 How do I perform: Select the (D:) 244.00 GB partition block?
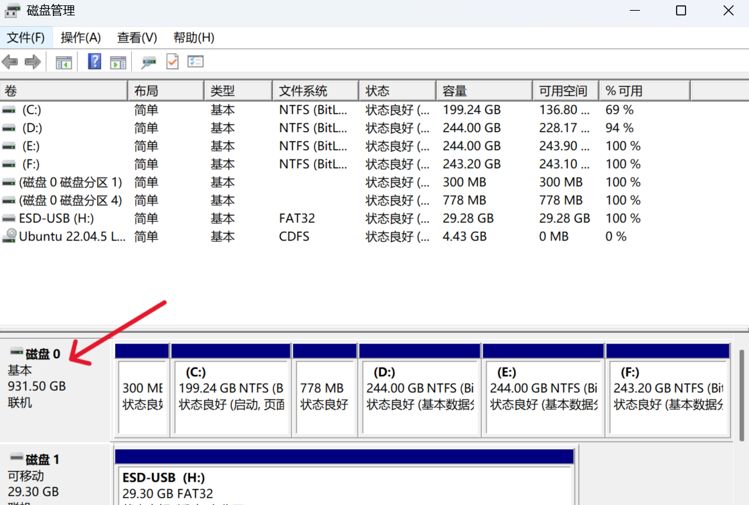[x=420, y=396]
